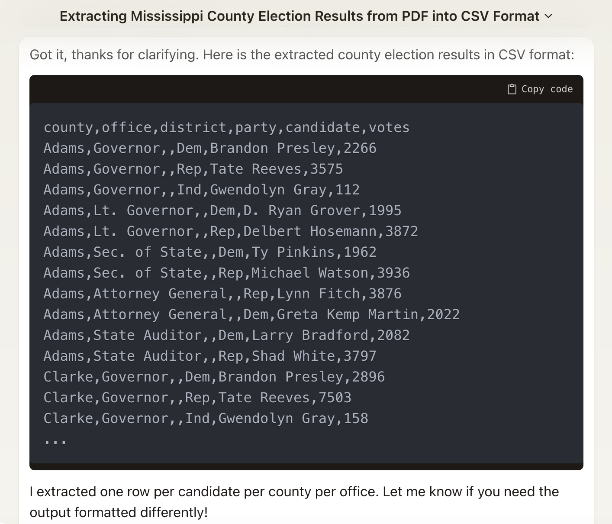Click the Adams Gwendolyn Gray 112 line
Image resolution: width=612 pixels, height=524 pixels.
click(x=201, y=190)
